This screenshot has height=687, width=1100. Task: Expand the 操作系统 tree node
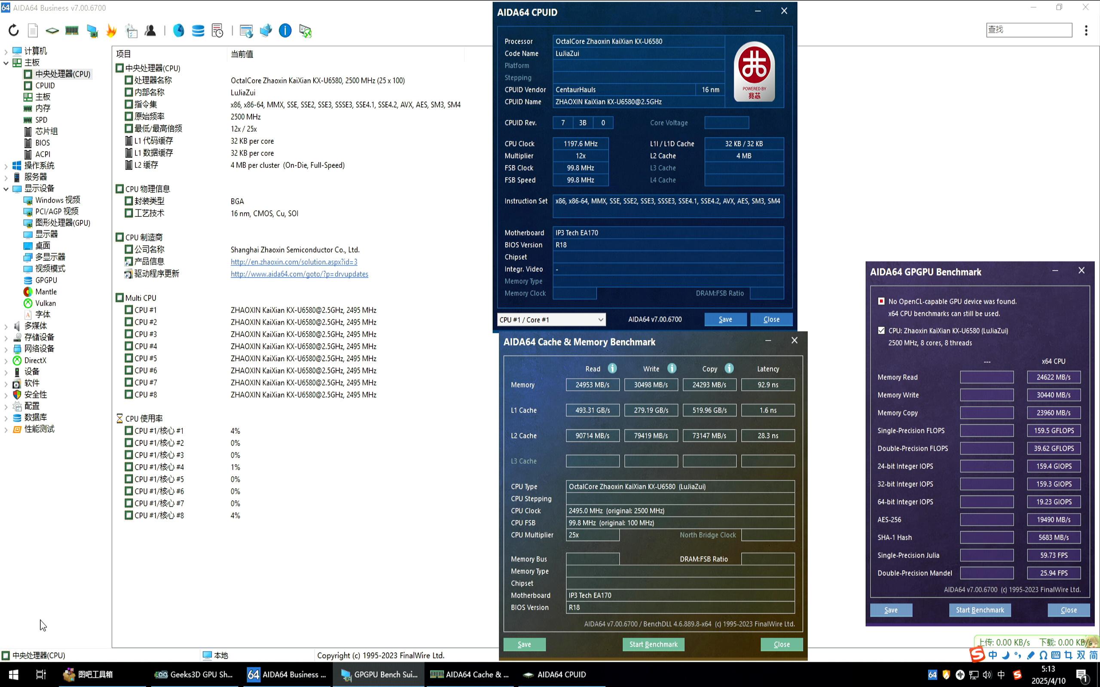click(6, 165)
